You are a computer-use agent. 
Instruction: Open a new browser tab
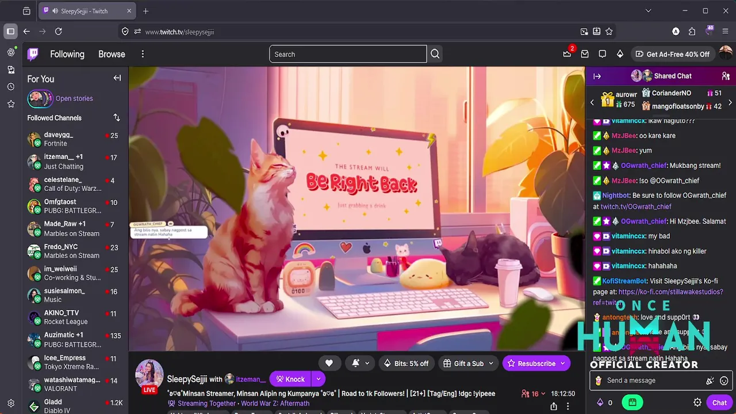[x=145, y=11]
